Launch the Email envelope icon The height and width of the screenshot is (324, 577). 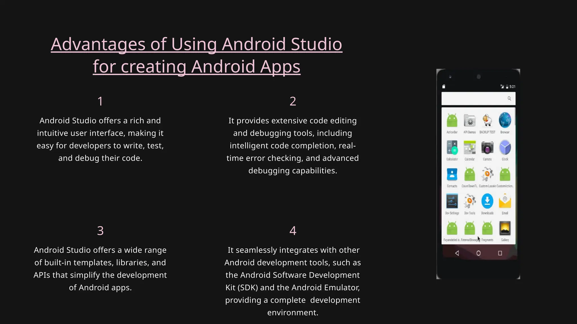(505, 201)
